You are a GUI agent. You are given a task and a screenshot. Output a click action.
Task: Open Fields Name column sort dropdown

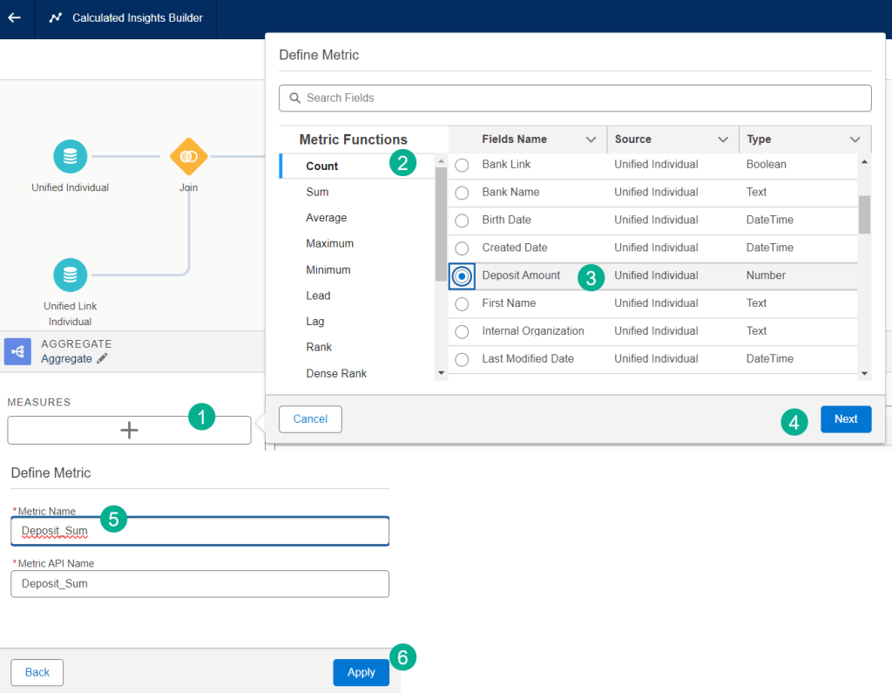pyautogui.click(x=591, y=139)
